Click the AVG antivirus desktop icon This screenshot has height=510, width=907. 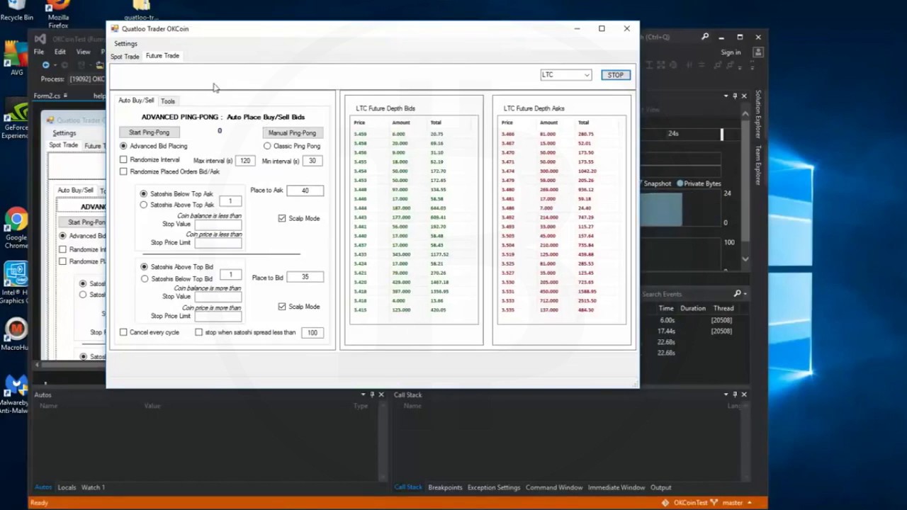(14, 57)
